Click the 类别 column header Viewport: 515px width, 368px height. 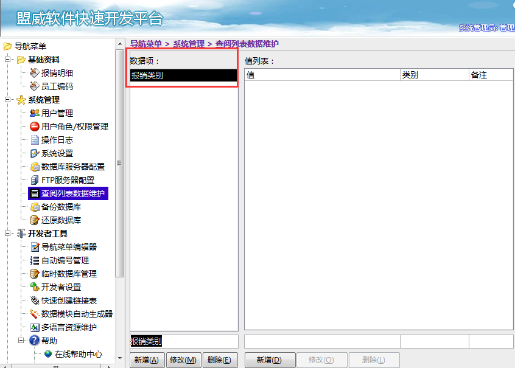[435, 75]
